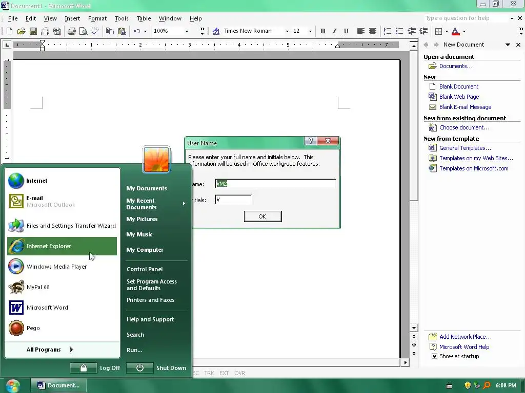Click the Start orb on taskbar
The image size is (525, 393).
point(12,386)
